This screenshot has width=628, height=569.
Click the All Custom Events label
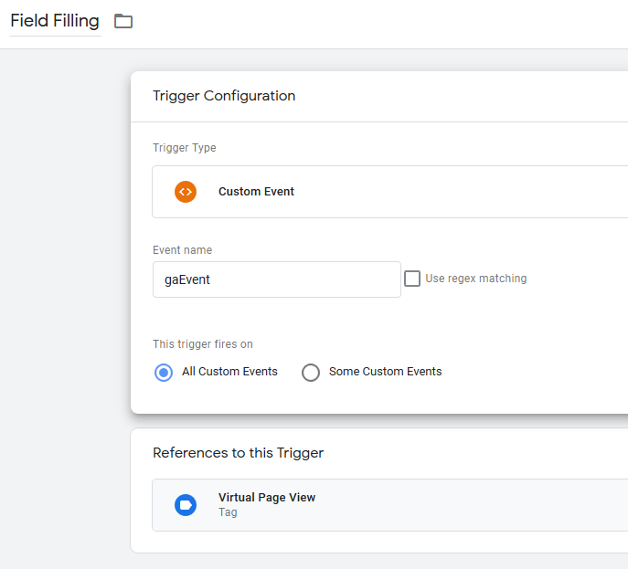(229, 372)
